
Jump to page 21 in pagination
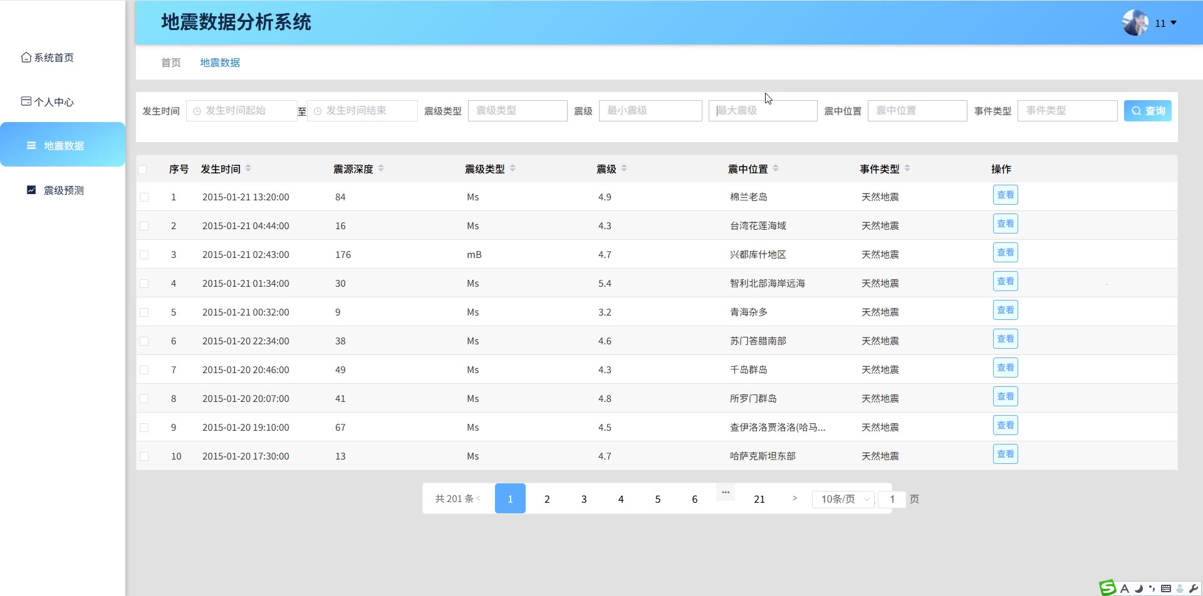(x=759, y=499)
